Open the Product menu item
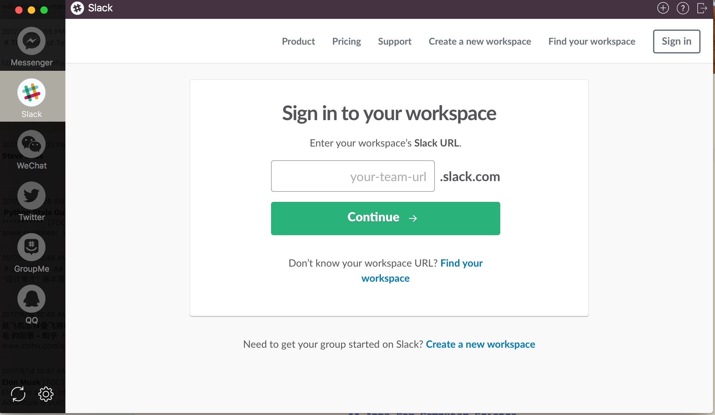The width and height of the screenshot is (715, 415). (x=298, y=41)
